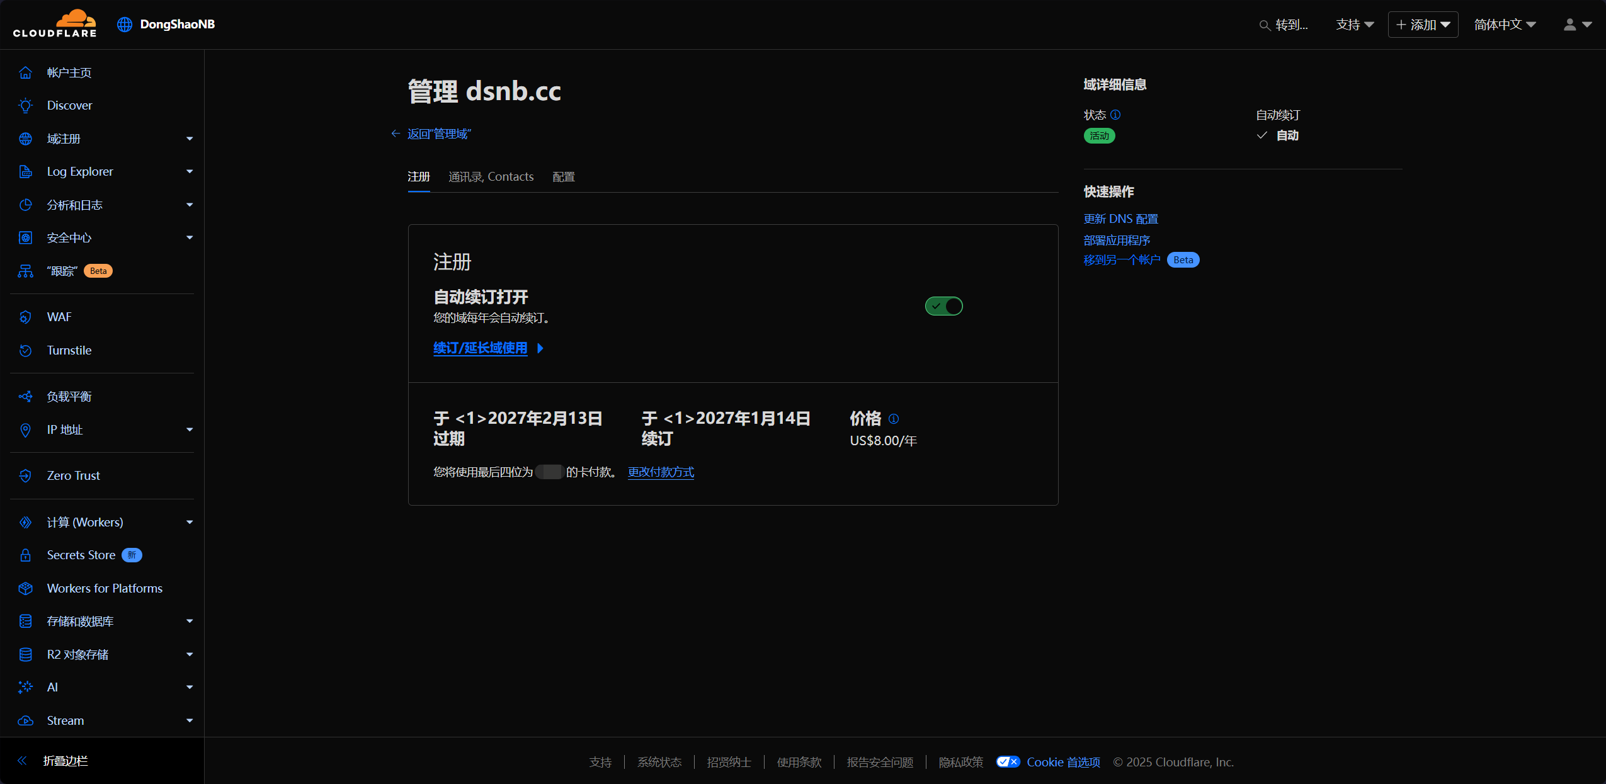Open WAF from the sidebar icon

pyautogui.click(x=25, y=317)
